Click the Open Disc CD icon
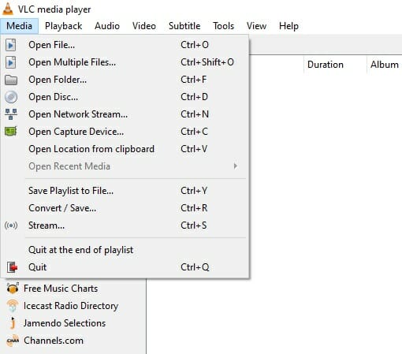 [x=11, y=97]
